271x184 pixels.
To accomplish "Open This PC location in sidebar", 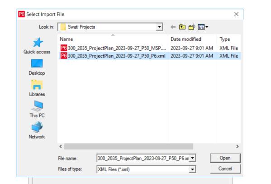I will (37, 109).
